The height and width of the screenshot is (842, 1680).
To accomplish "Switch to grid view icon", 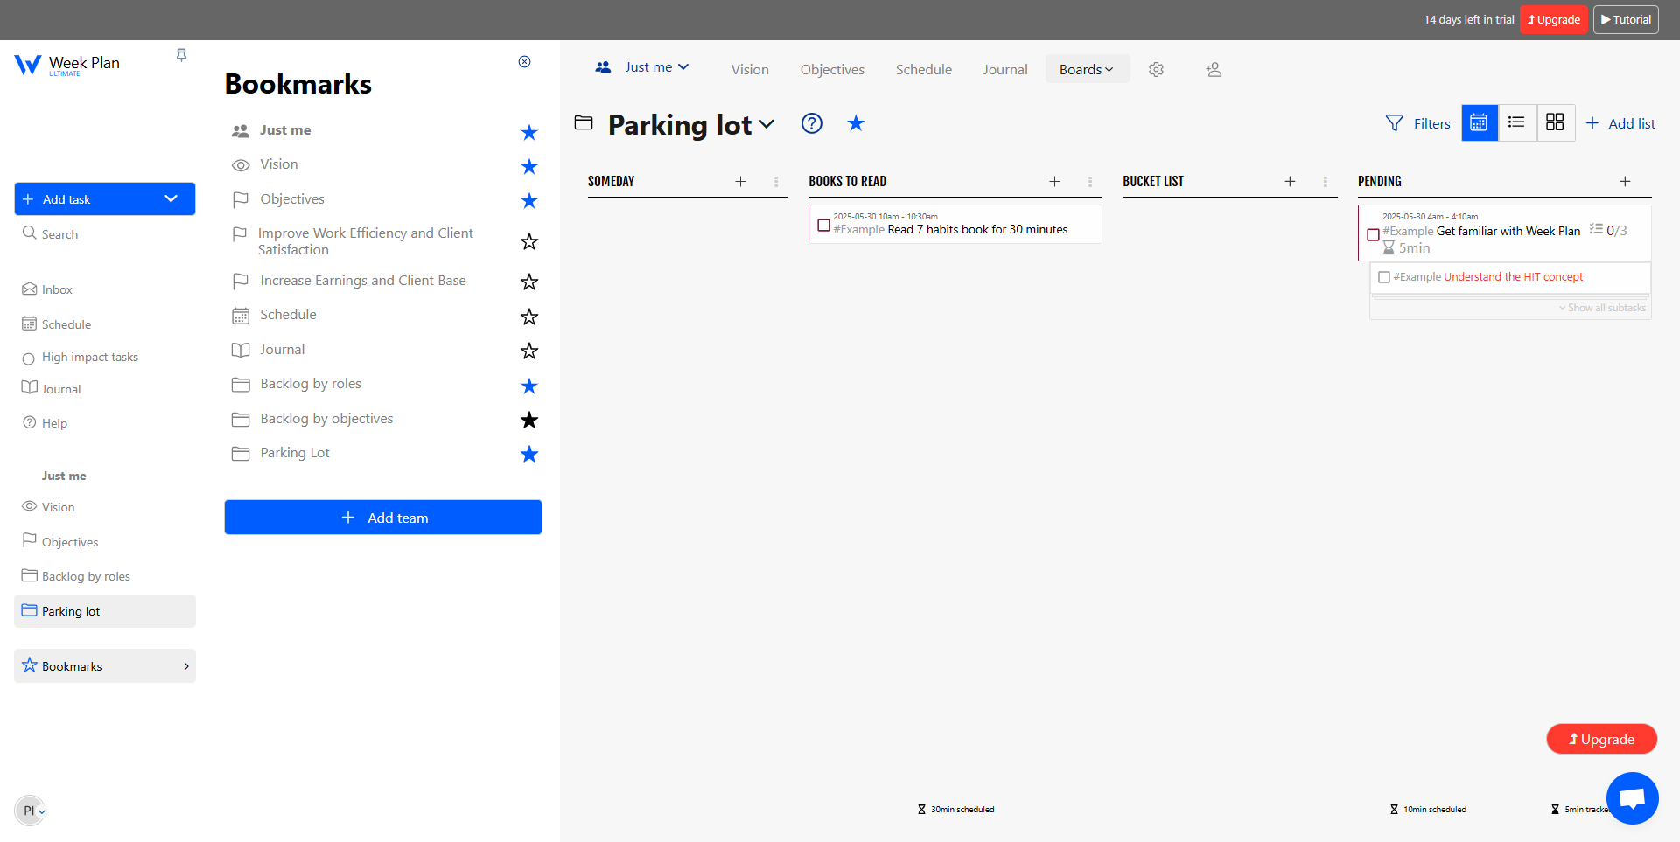I will coord(1555,122).
